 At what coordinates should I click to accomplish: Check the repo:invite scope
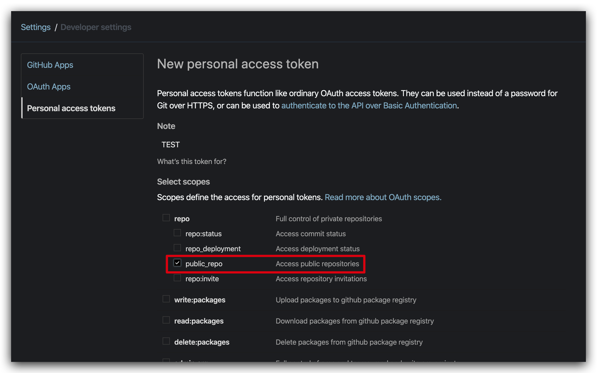tap(177, 278)
